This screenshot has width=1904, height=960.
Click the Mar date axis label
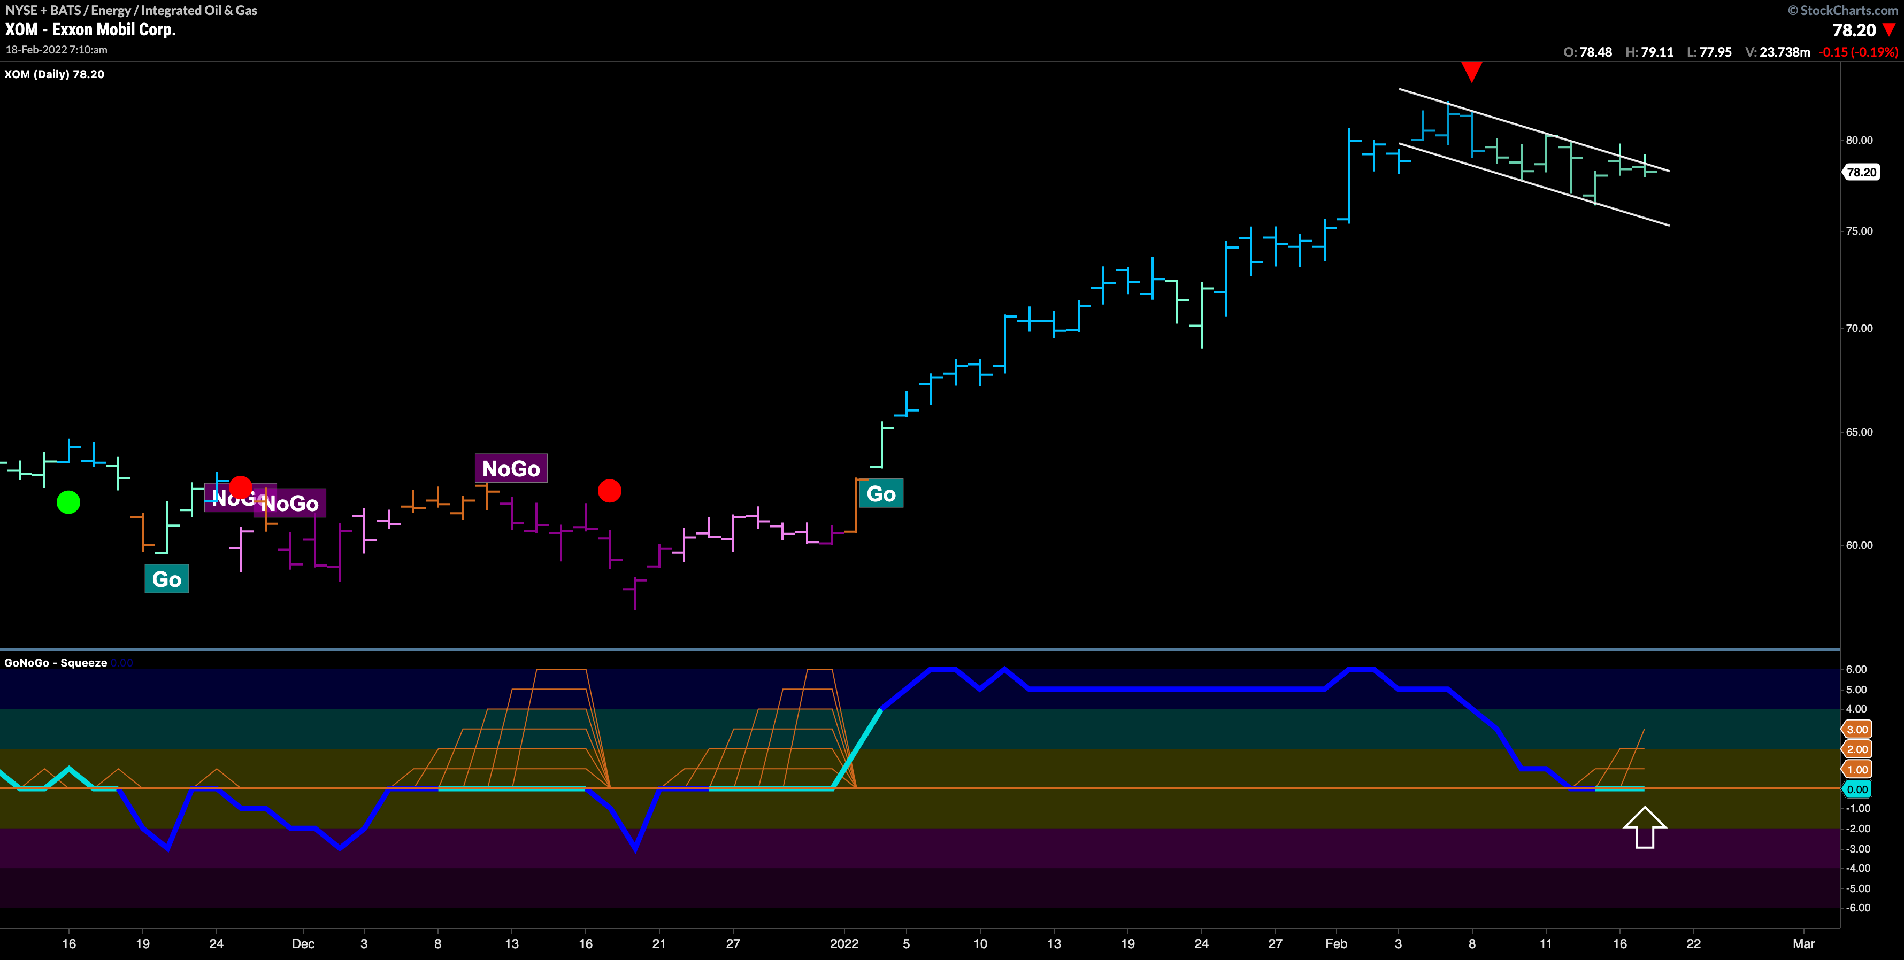click(1803, 944)
